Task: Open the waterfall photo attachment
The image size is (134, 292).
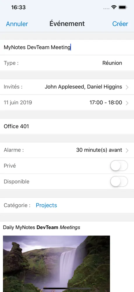Action: (57, 264)
